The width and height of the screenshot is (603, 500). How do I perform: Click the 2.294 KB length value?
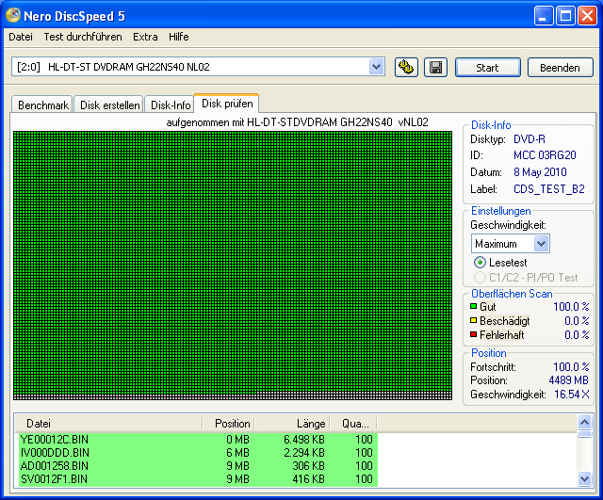click(x=304, y=452)
